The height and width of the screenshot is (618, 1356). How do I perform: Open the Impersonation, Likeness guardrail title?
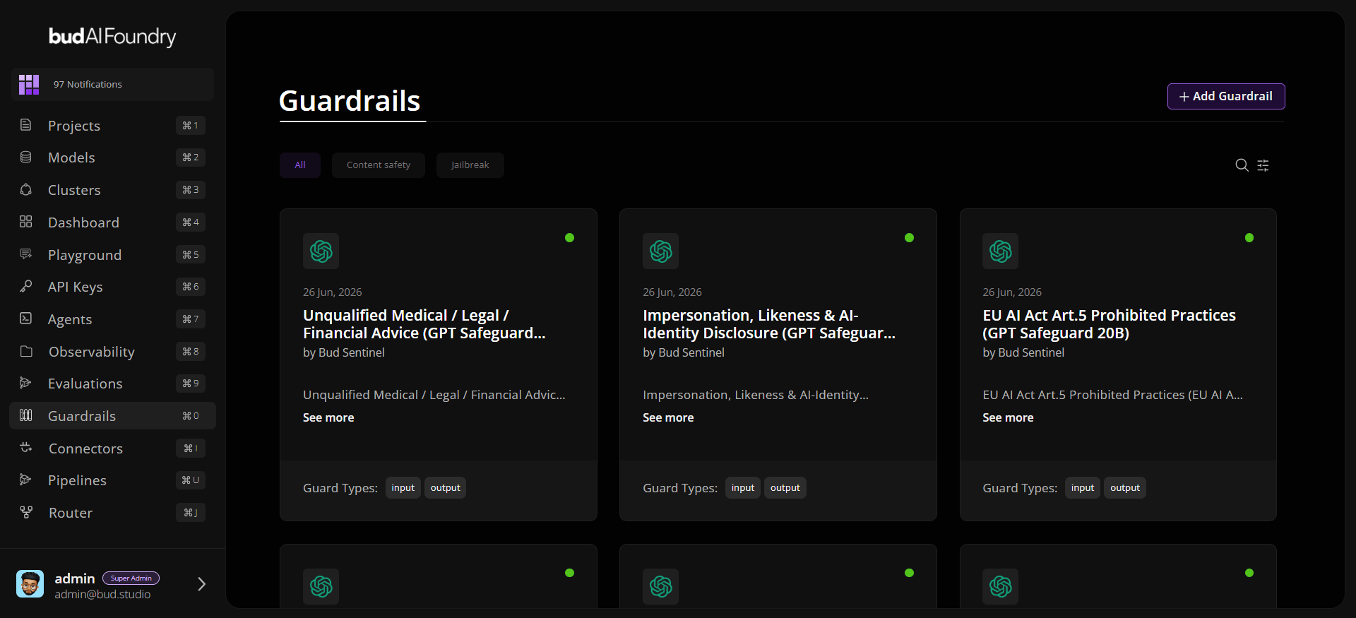tap(769, 324)
